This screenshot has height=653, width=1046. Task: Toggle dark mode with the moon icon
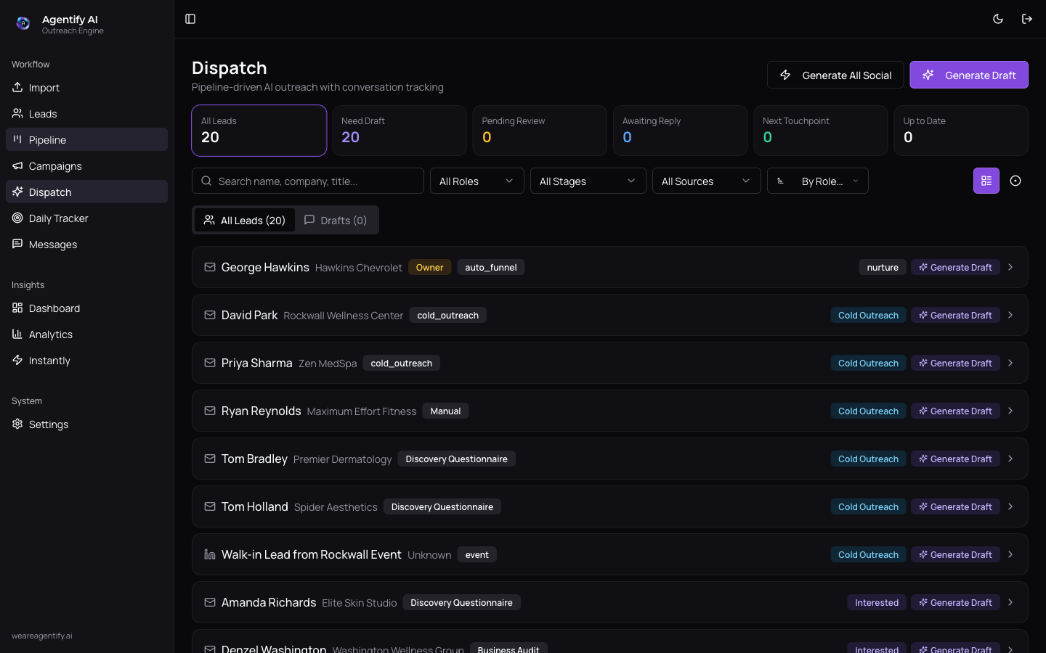coord(998,18)
